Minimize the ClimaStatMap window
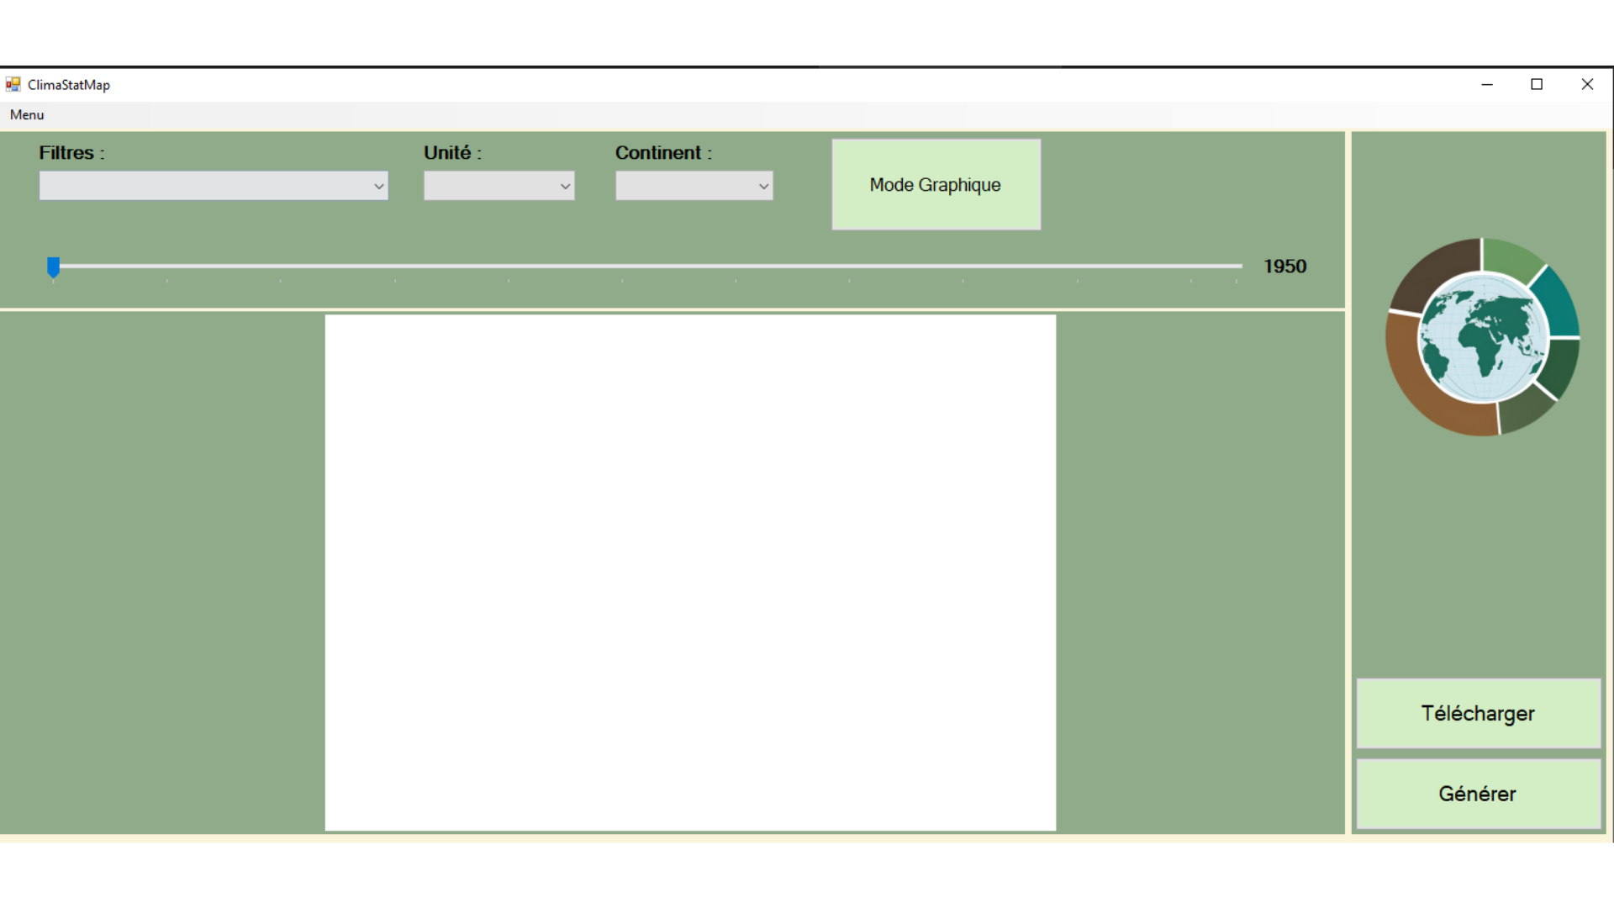 tap(1487, 84)
